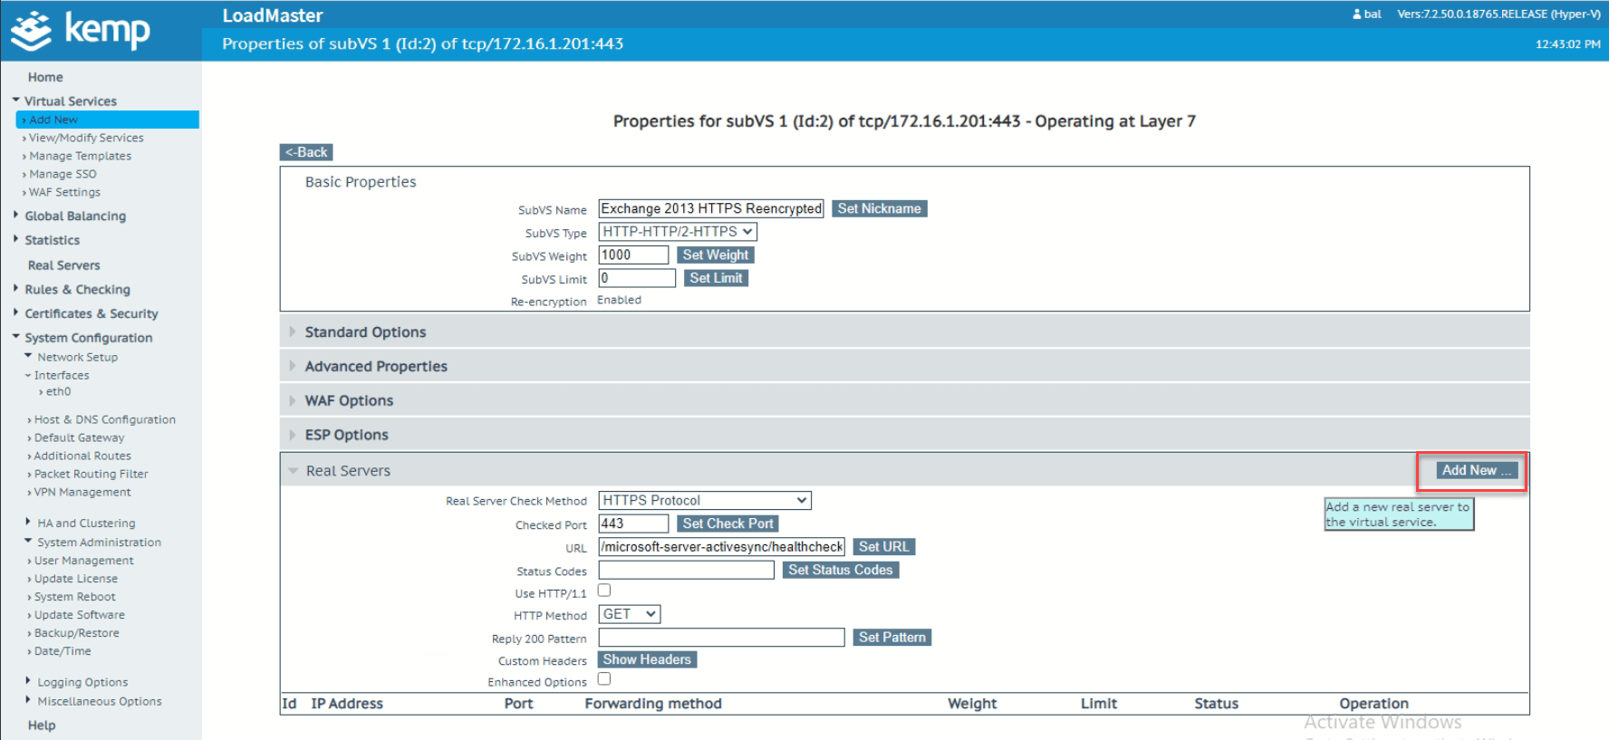The height and width of the screenshot is (740, 1609).
Task: Click the Set Nickname button
Action: click(x=879, y=208)
